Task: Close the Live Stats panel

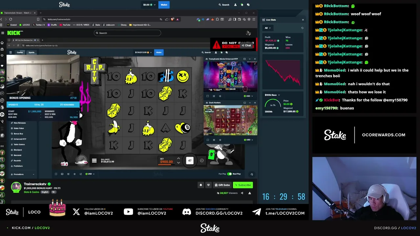Action: tap(303, 20)
